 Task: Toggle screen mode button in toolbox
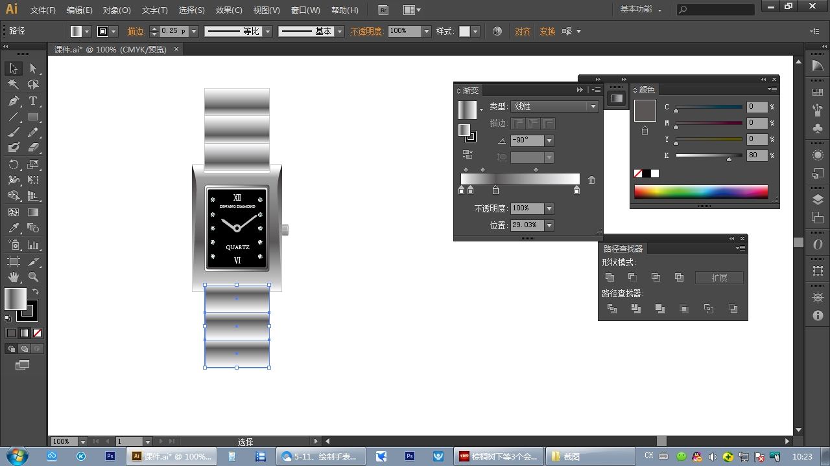pyautogui.click(x=23, y=366)
